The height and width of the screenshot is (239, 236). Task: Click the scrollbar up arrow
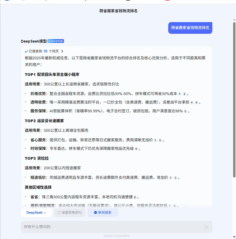(x=234, y=20)
